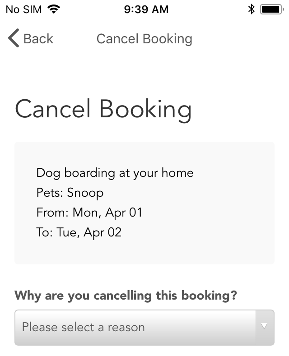Tap the 'To: Tue, Apr 02' date
The image size is (289, 356).
(79, 232)
